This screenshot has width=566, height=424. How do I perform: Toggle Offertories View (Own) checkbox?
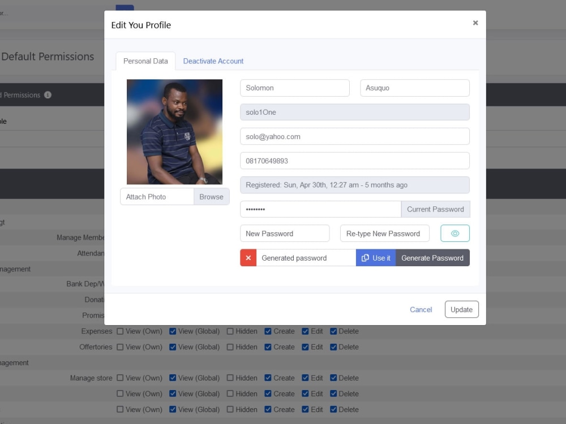tap(120, 347)
